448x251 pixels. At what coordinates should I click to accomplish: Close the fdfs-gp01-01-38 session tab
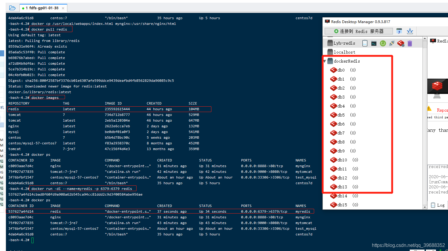[x=63, y=8]
